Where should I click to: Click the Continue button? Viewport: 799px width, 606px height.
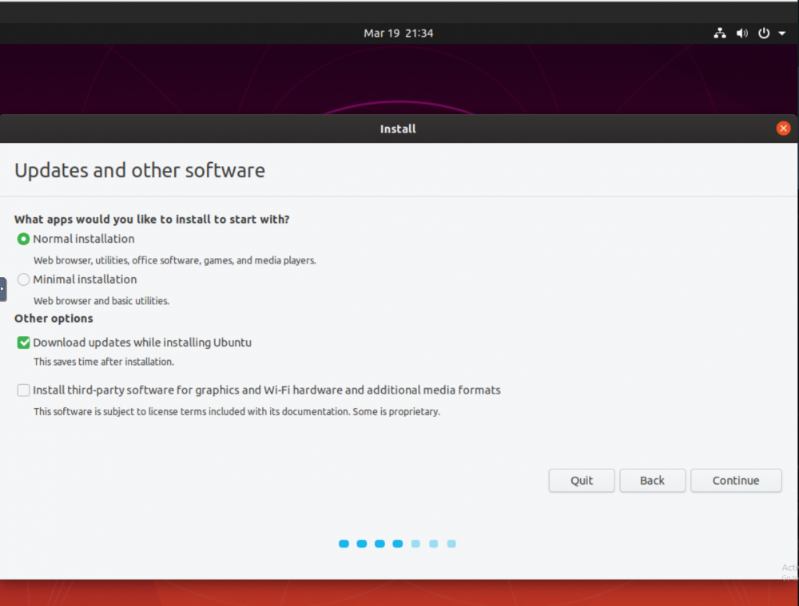[736, 480]
